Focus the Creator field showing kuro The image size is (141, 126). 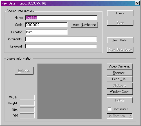tap(46, 32)
